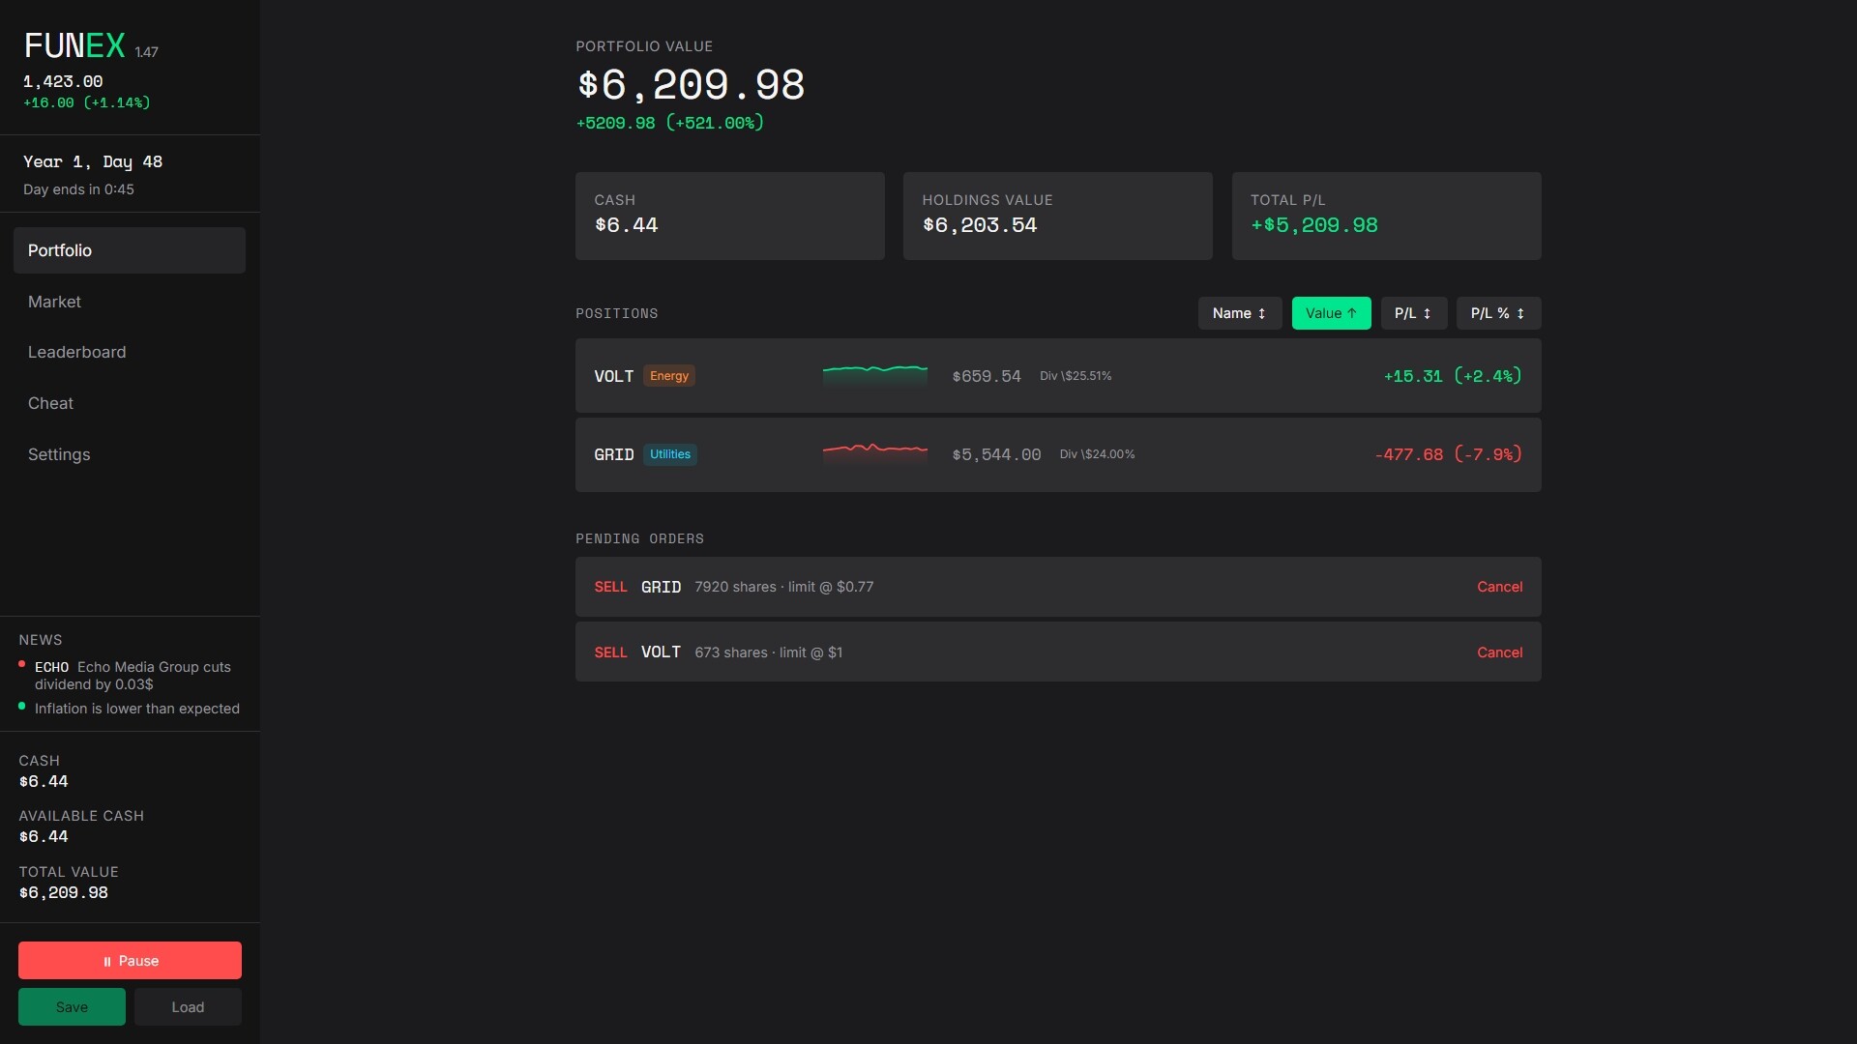Screen dimensions: 1857x1044
Task: Sort positions by Name
Action: tap(1240, 313)
